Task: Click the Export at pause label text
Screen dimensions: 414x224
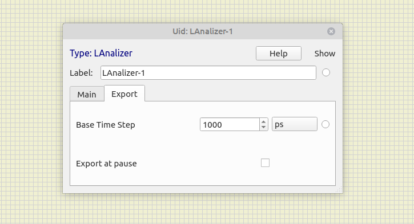Action: click(x=106, y=164)
